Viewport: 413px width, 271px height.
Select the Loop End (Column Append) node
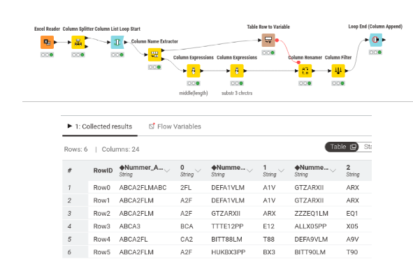(x=375, y=40)
